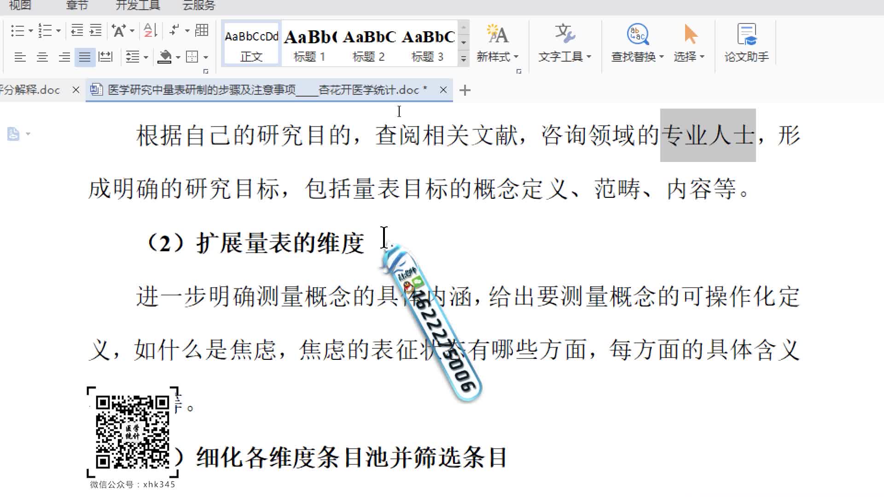Click the text sort A-Z icon
The image size is (884, 497).
point(148,31)
